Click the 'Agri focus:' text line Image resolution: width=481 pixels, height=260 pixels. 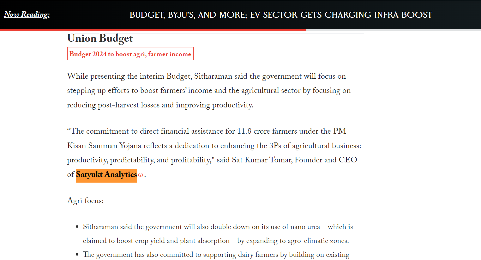click(x=85, y=201)
